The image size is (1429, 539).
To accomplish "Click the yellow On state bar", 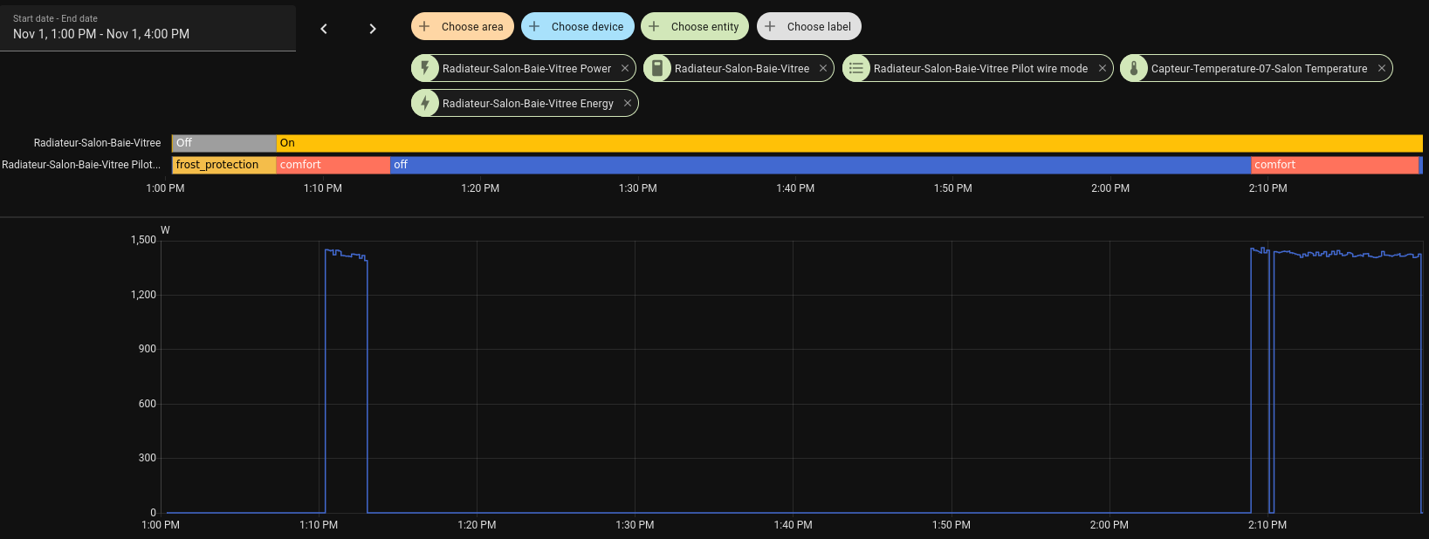I will pyautogui.click(x=847, y=143).
